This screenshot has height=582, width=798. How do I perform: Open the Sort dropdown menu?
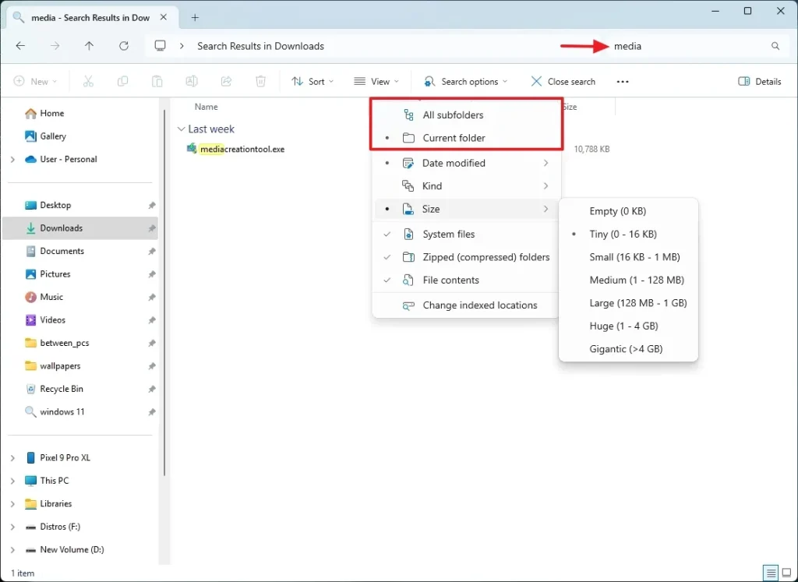coord(312,81)
